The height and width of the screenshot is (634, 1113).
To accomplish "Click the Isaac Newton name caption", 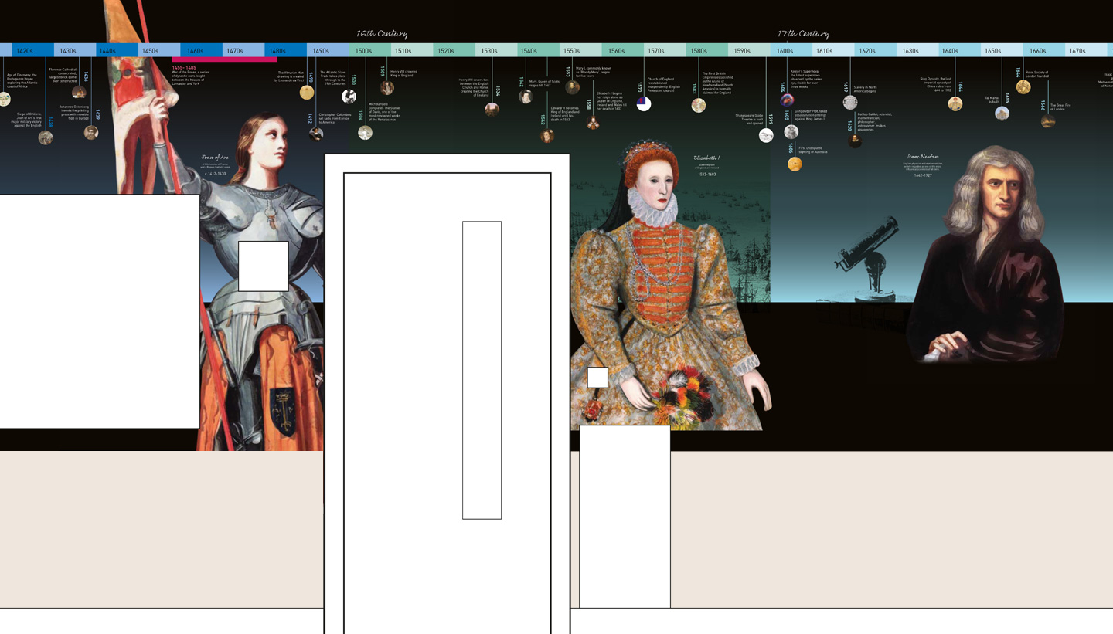I will (x=923, y=157).
